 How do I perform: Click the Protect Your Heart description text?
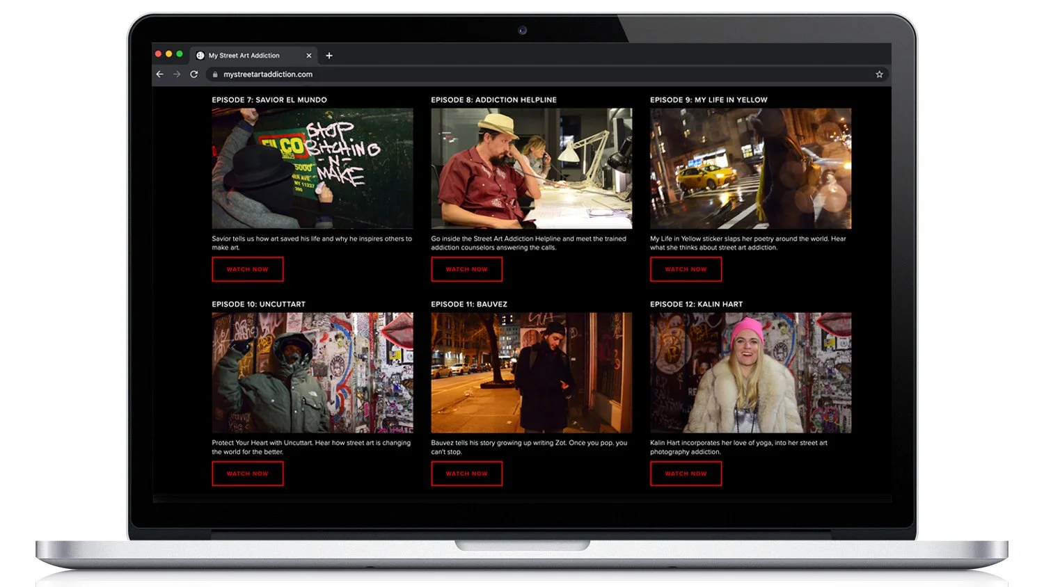(311, 447)
